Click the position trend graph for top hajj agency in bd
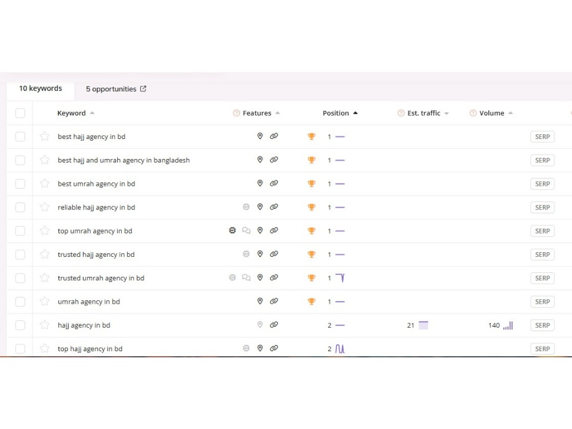This screenshot has width=572, height=429. pos(340,349)
